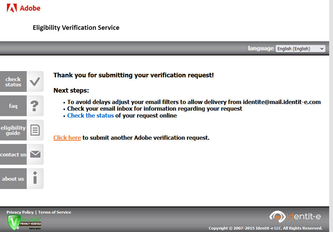Click the identite@mail.identit-e.com email text
Viewport: 333px width, 232px height.
282,102
